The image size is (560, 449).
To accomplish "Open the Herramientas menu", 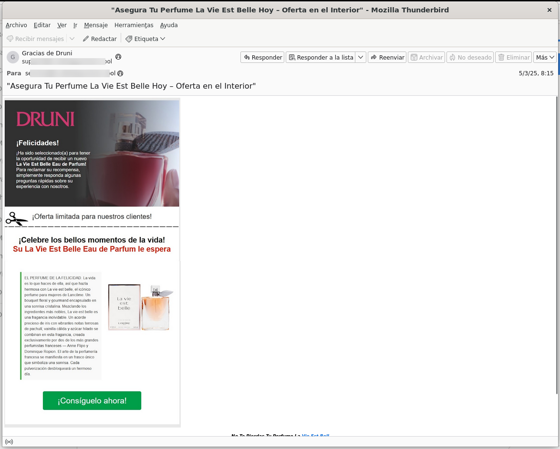I will click(x=134, y=25).
